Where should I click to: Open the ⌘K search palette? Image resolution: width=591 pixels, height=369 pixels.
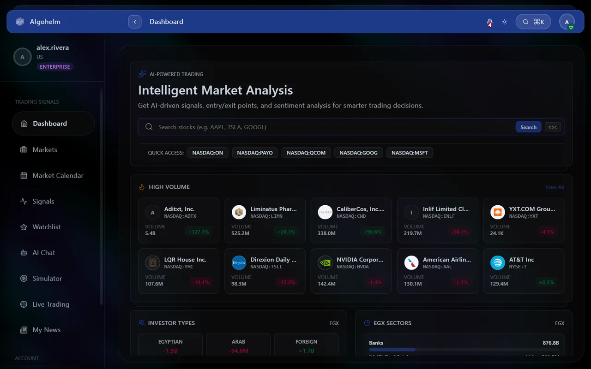coord(533,22)
